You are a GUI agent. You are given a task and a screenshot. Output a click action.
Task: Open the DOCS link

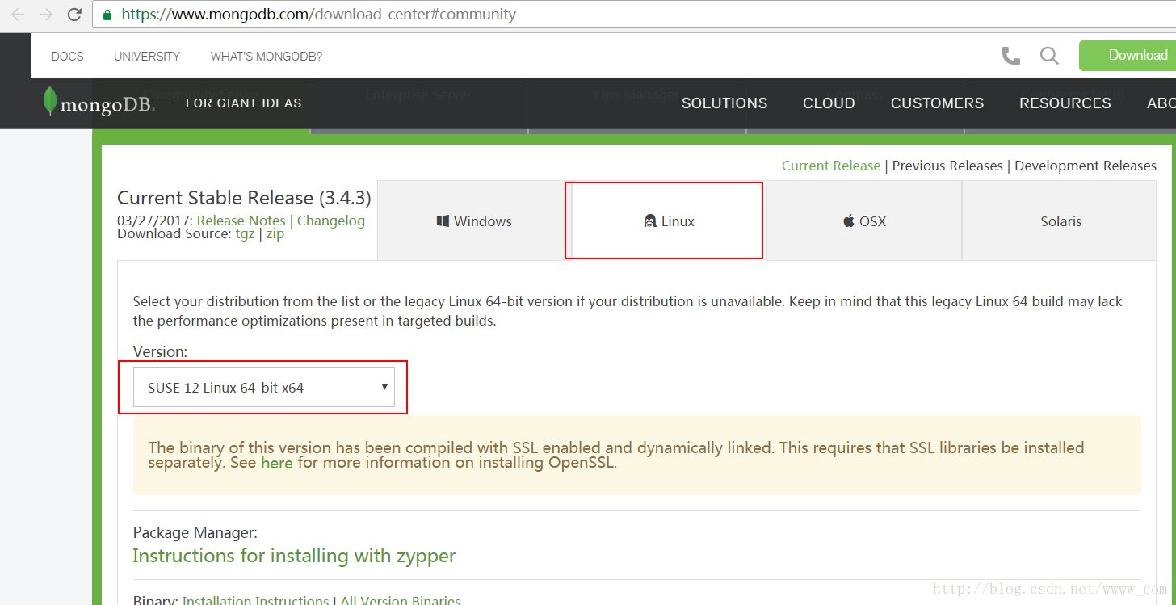[67, 57]
